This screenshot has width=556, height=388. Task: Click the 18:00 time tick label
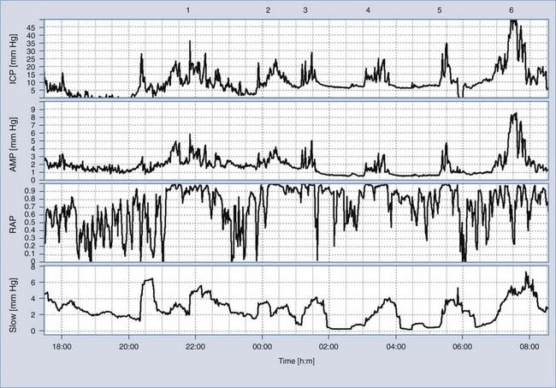(62, 348)
